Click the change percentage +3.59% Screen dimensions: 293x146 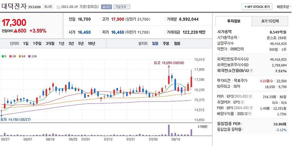pos(38,31)
